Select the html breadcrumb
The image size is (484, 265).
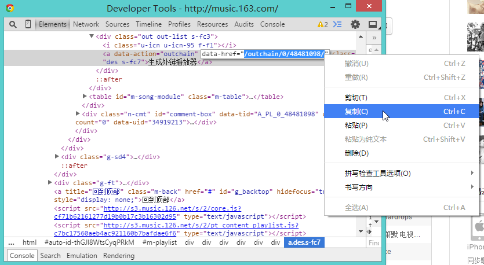click(30, 242)
